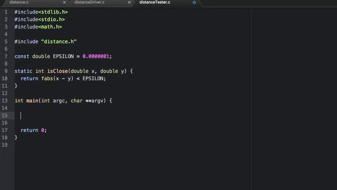
Task: Click the const keyword on line 7
Action: coord(22,56)
